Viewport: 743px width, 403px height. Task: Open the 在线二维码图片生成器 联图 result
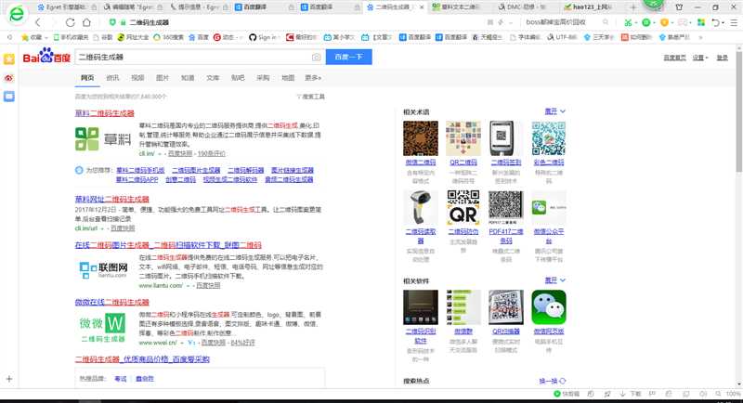click(x=168, y=245)
